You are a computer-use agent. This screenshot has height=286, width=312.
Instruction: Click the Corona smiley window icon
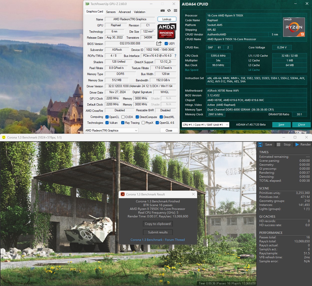click(x=3, y=137)
